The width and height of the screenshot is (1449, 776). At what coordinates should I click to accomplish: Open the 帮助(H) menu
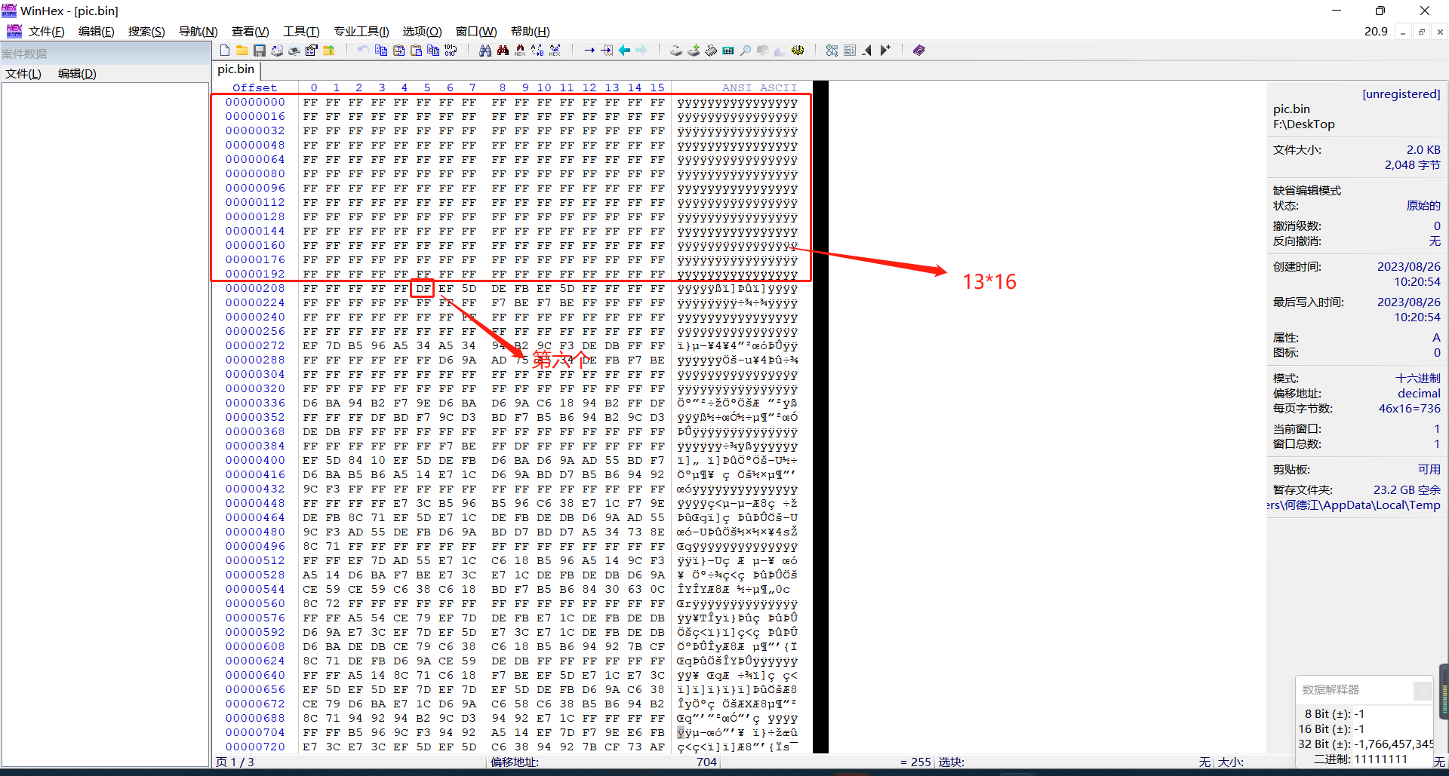530,32
